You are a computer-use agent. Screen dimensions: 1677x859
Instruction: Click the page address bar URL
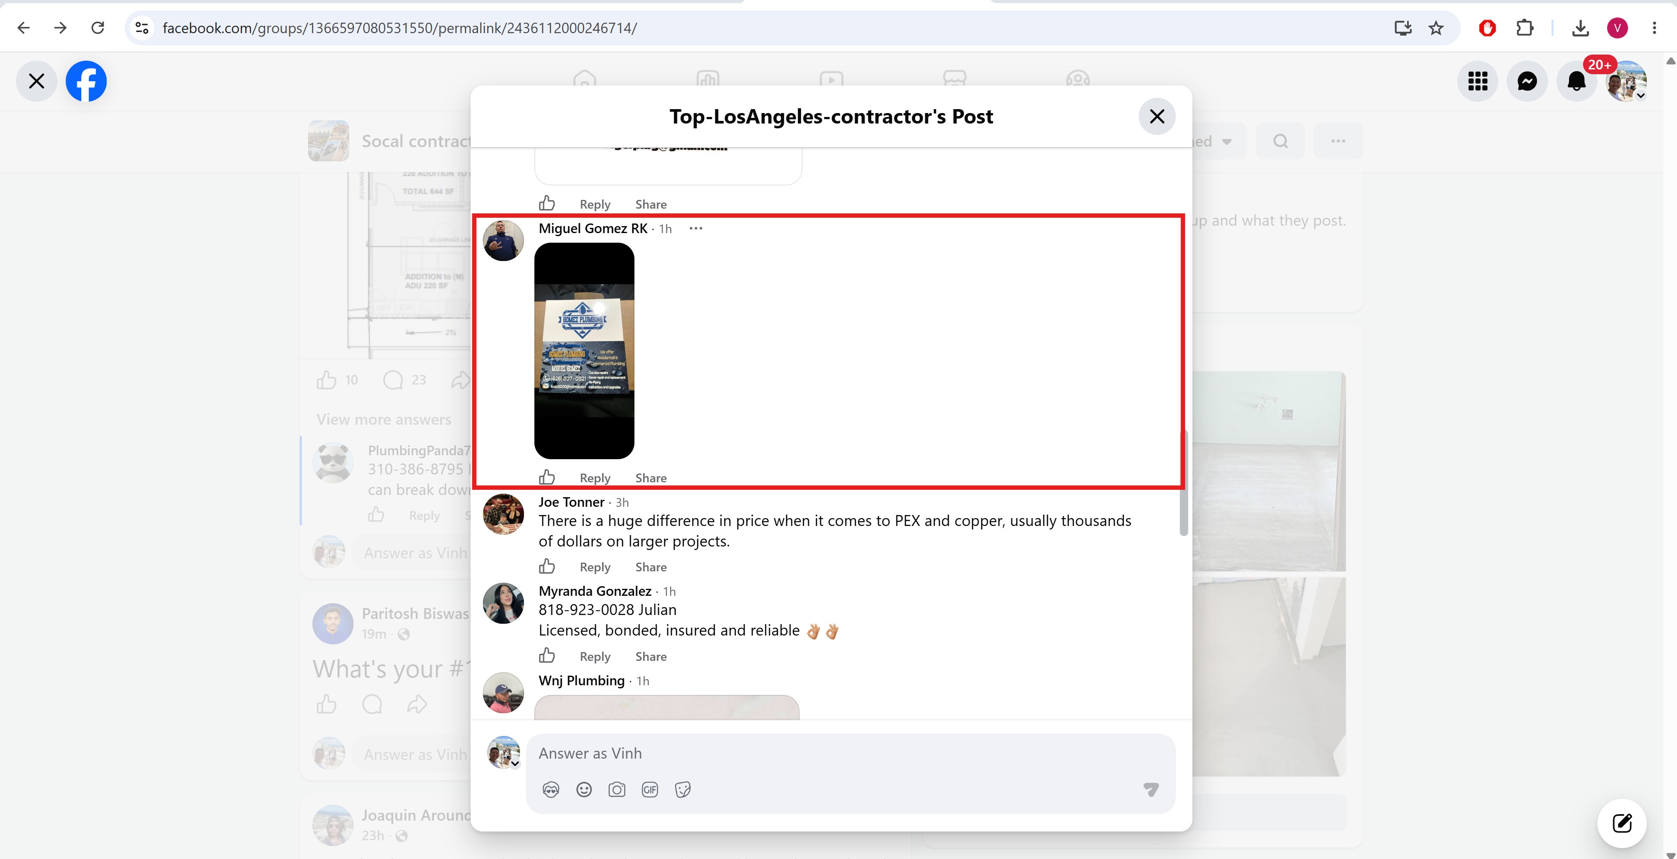[400, 28]
